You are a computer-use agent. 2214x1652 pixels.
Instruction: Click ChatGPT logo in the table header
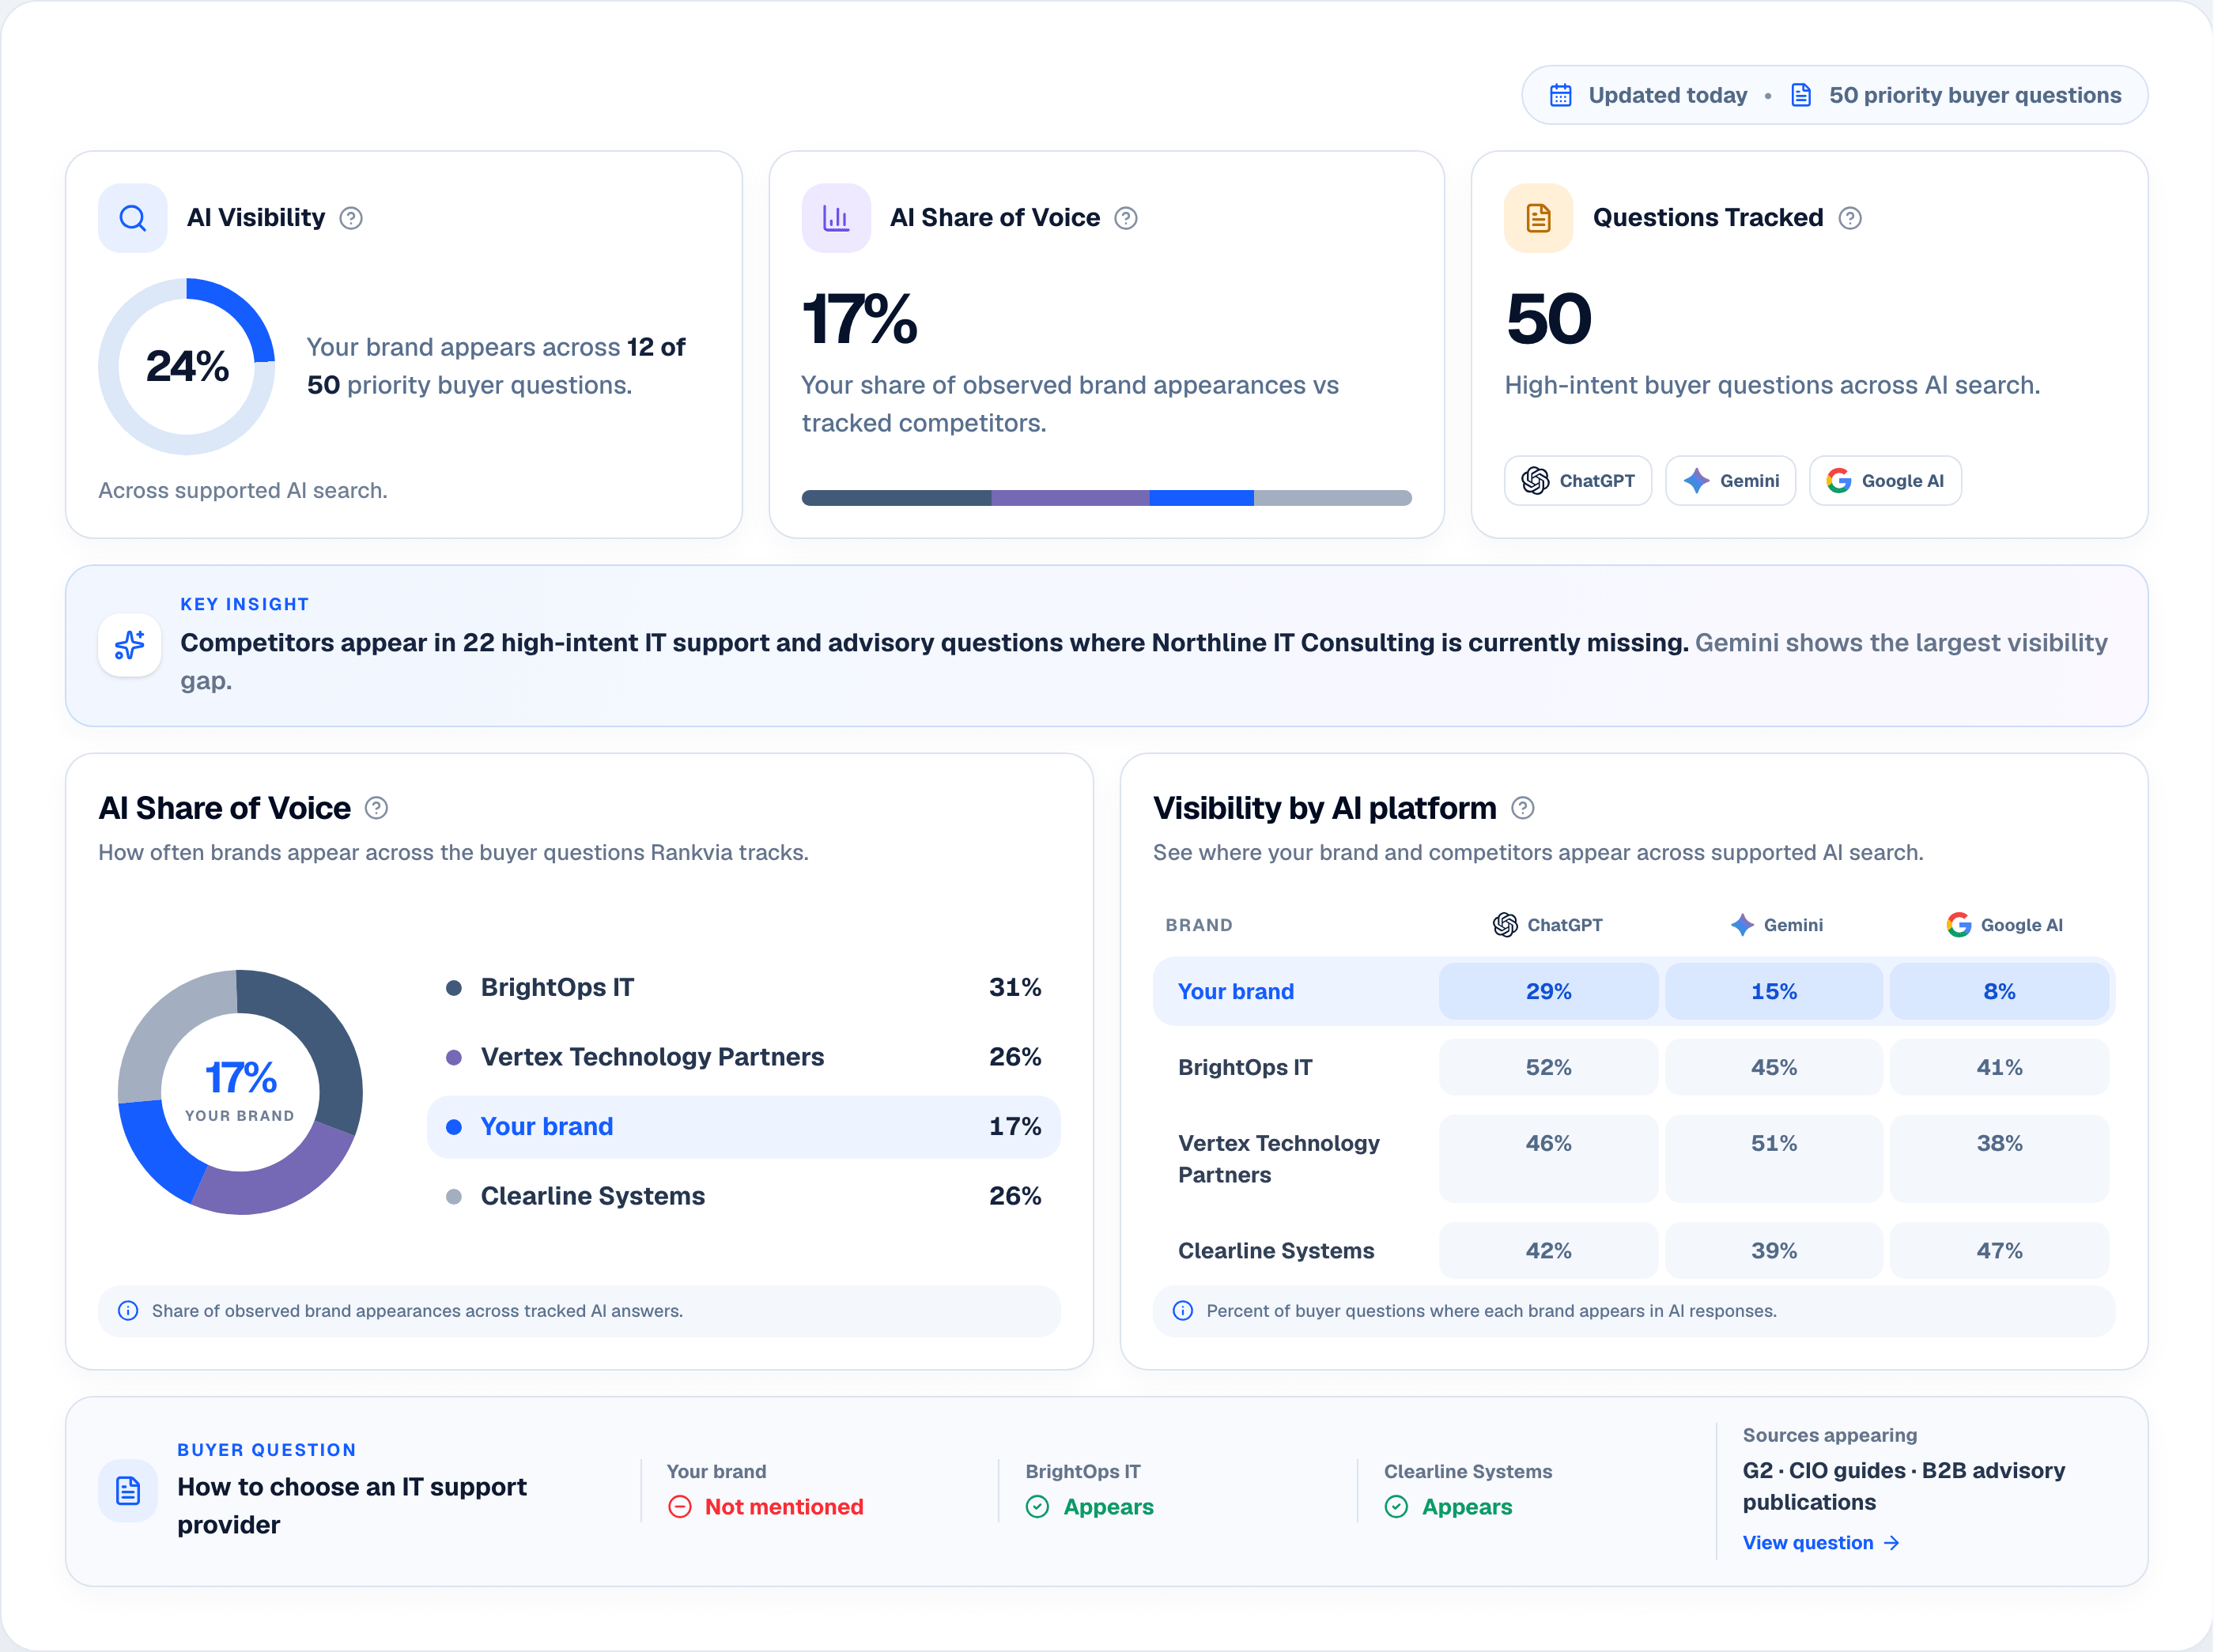pos(1505,925)
